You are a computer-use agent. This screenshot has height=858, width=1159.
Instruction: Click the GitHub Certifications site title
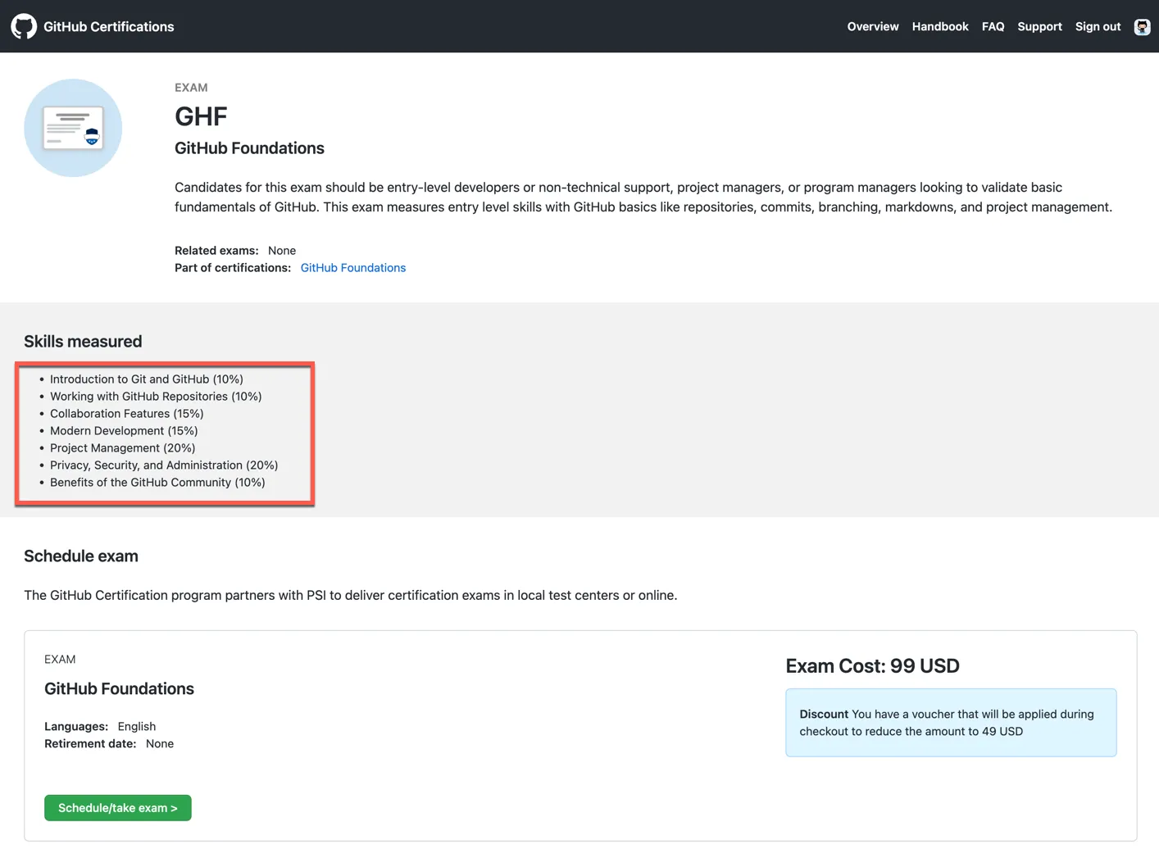pyautogui.click(x=108, y=27)
